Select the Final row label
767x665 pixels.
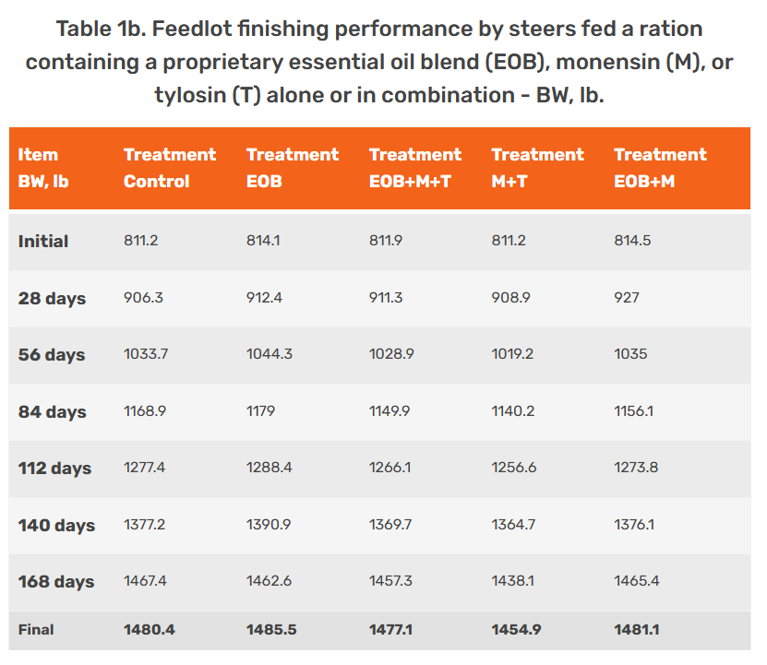(36, 630)
